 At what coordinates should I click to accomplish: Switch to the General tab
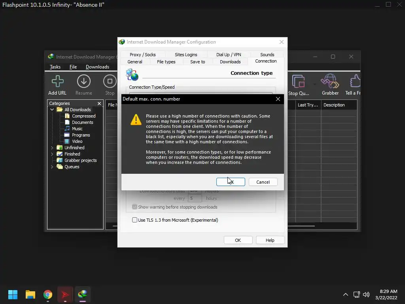tap(134, 62)
